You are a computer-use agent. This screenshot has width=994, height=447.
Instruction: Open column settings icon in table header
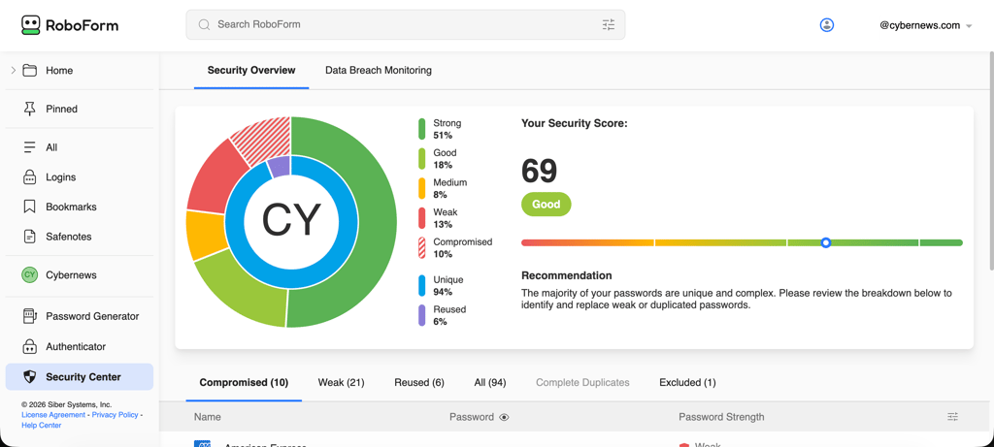tap(953, 417)
